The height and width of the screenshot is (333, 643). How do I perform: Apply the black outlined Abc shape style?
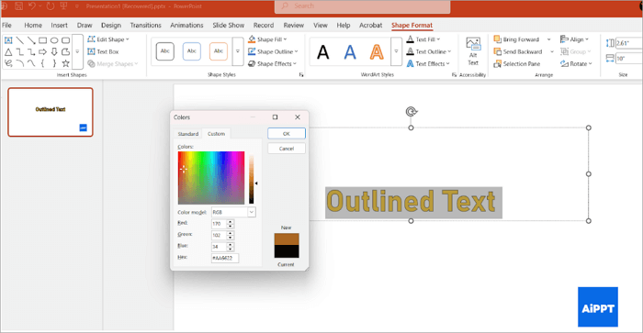click(164, 51)
